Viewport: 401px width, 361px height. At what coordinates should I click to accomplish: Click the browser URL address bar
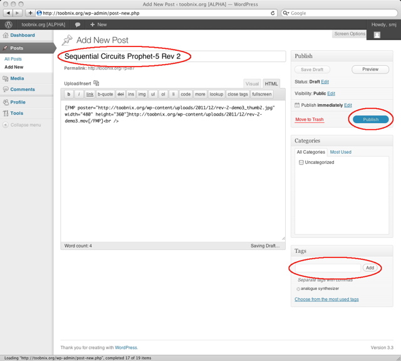click(156, 13)
